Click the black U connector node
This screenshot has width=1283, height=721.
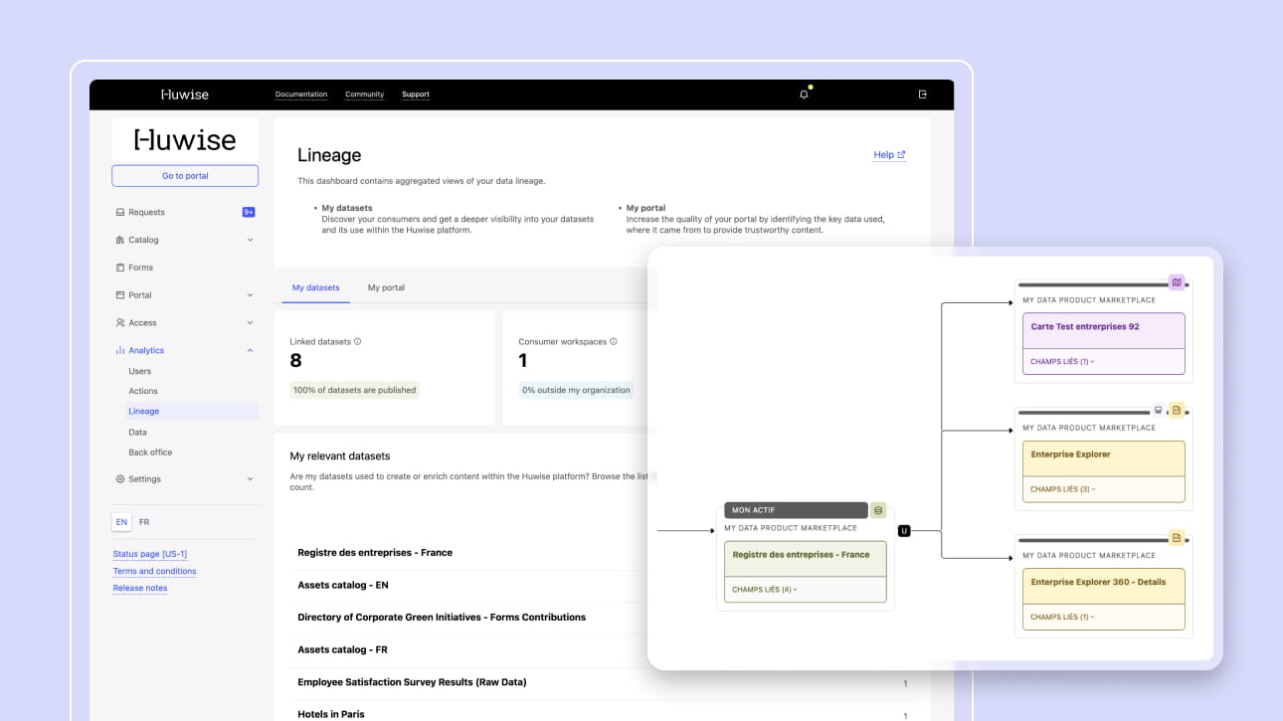pos(904,531)
